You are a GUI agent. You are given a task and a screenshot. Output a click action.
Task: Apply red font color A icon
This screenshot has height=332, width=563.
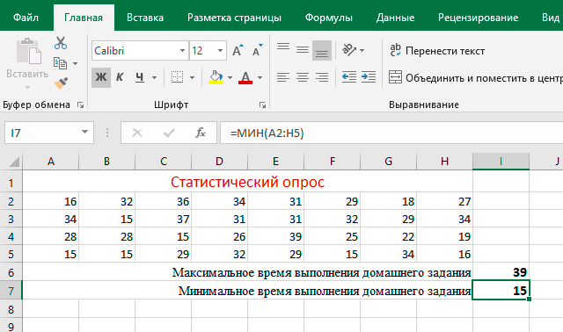click(x=245, y=77)
